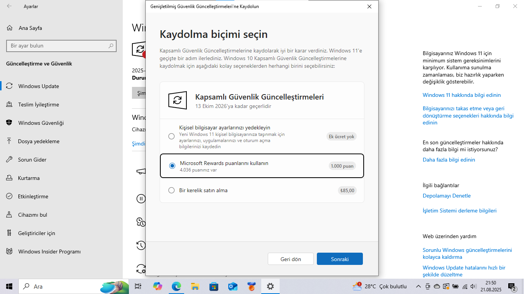Open Sorunlu Windows güncelleştirmelerini kolayca kaldırma link

pos(467,253)
